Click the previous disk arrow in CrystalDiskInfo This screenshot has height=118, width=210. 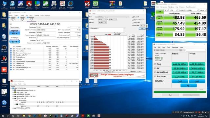(10, 24)
